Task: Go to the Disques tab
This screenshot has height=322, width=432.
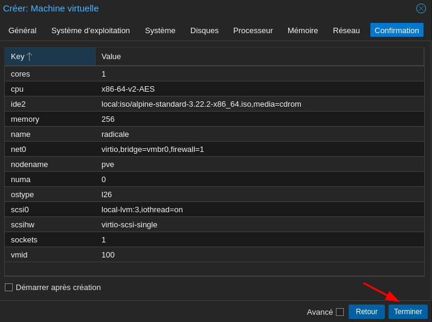Action: 204,30
